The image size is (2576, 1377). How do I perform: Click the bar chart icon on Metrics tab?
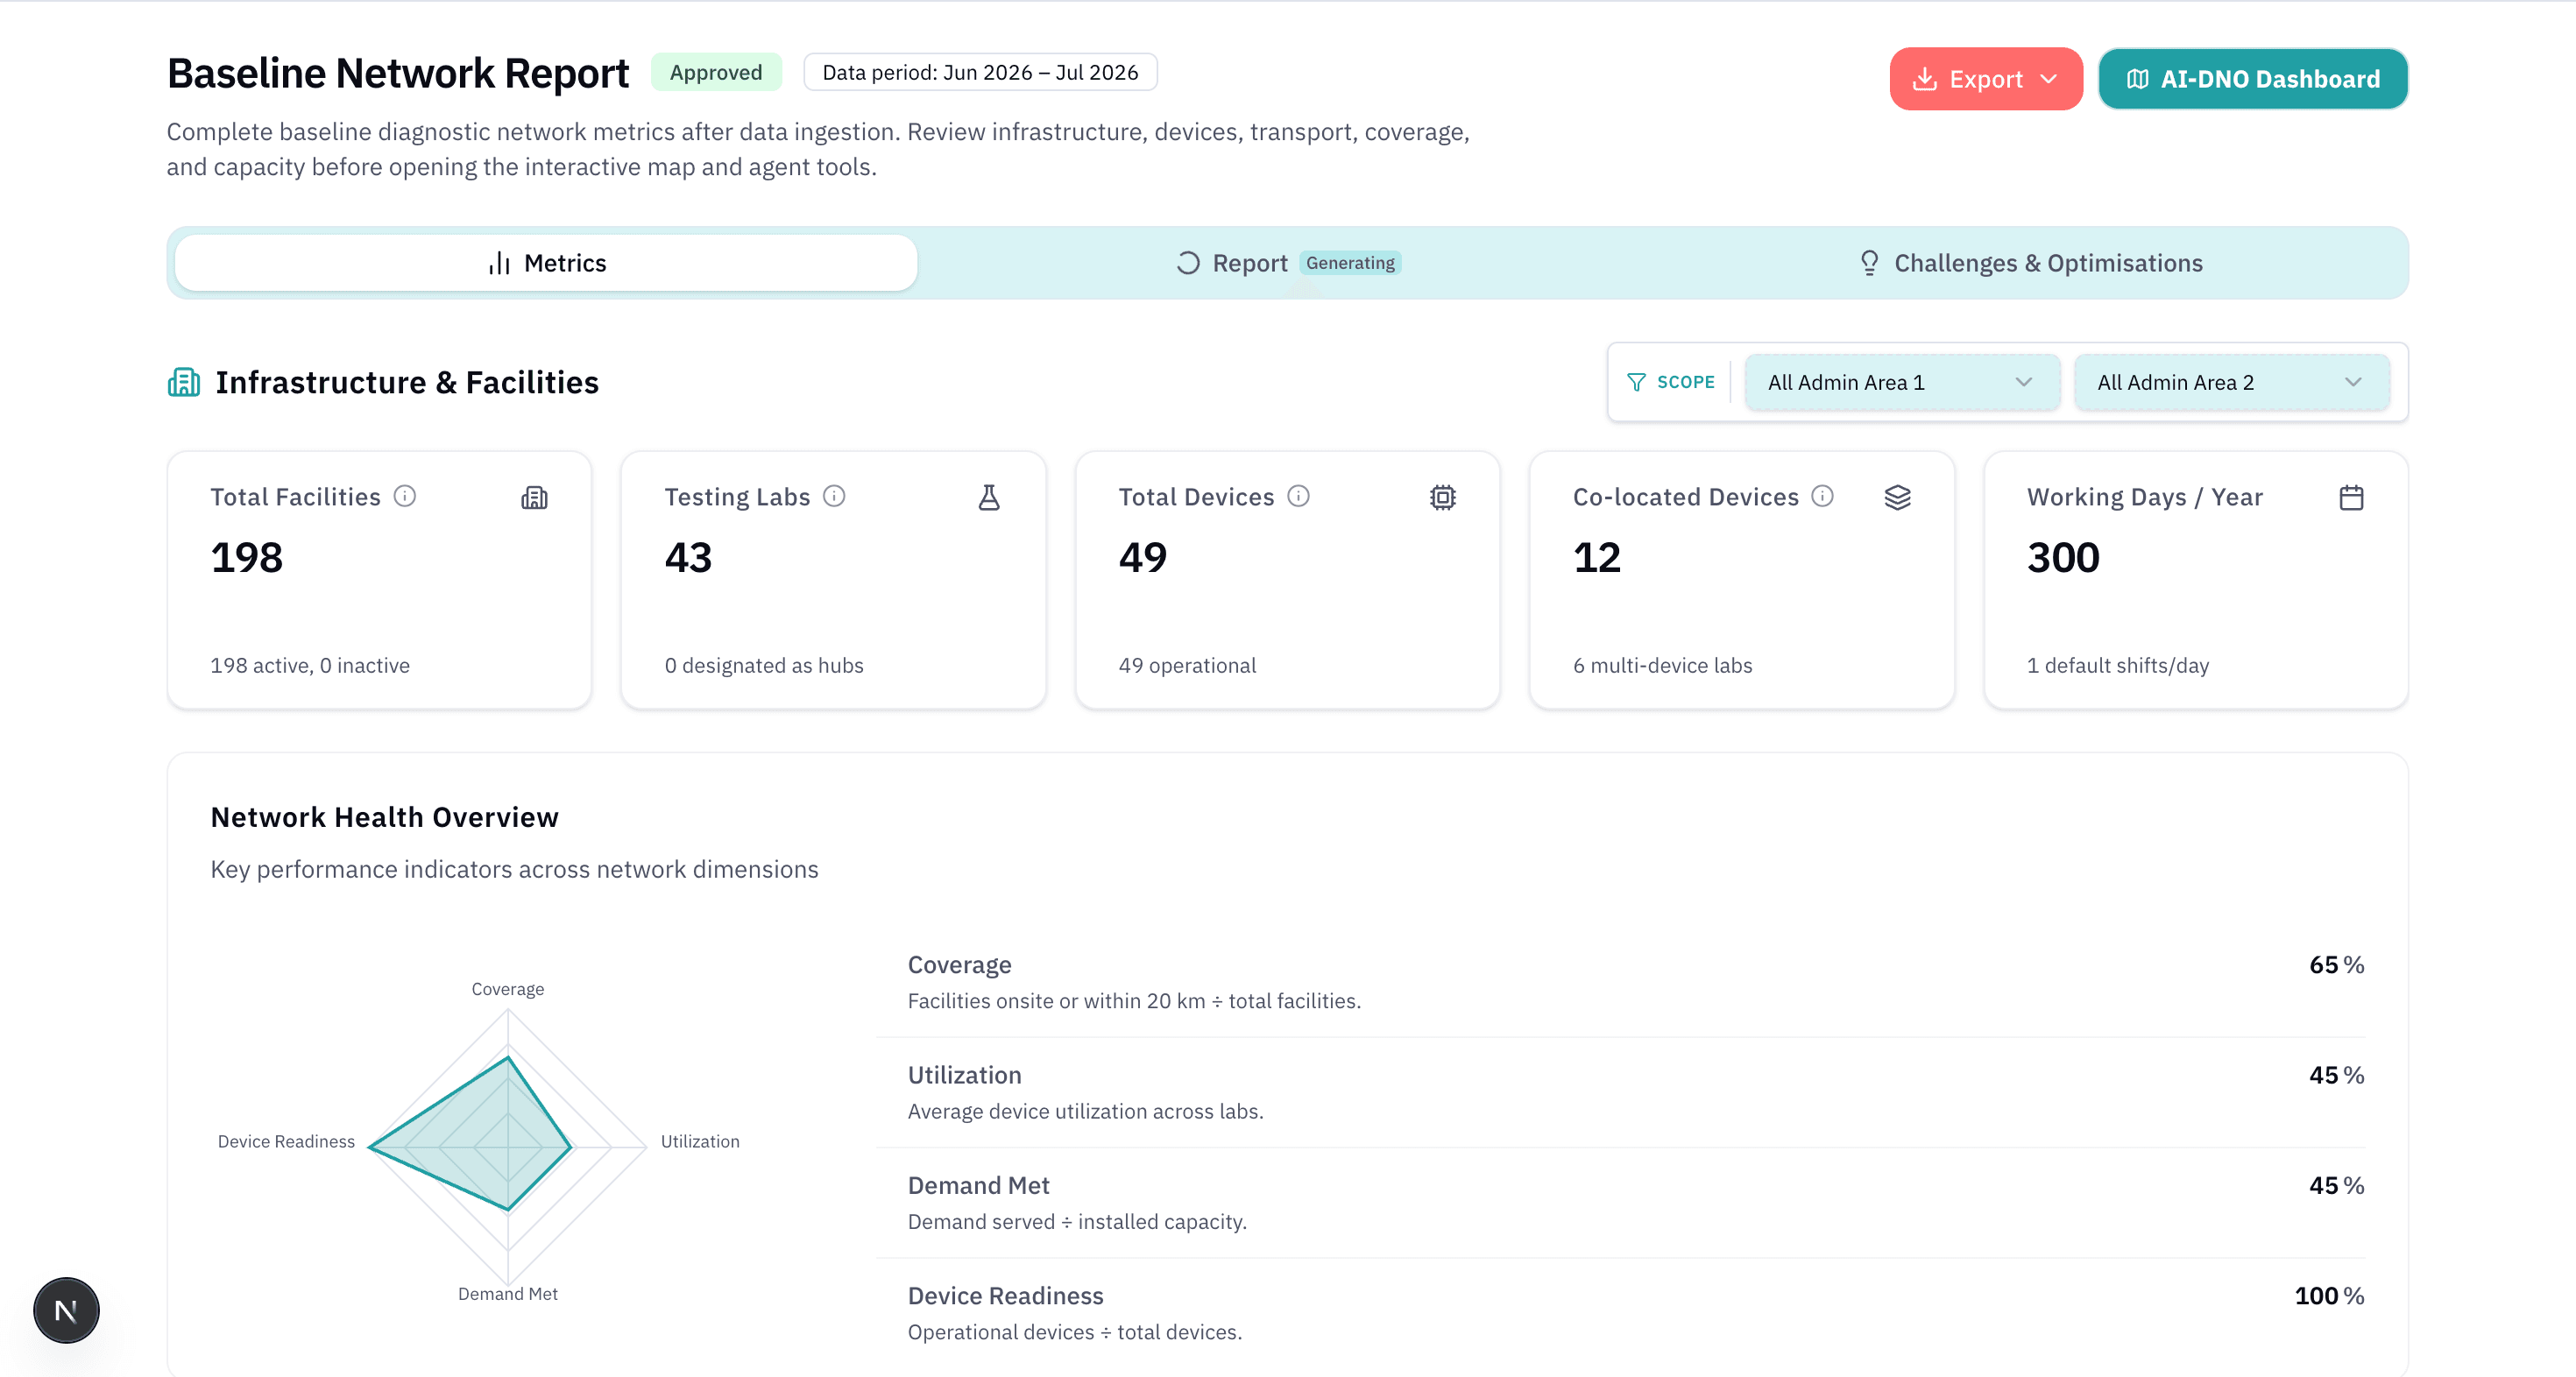[x=499, y=263]
